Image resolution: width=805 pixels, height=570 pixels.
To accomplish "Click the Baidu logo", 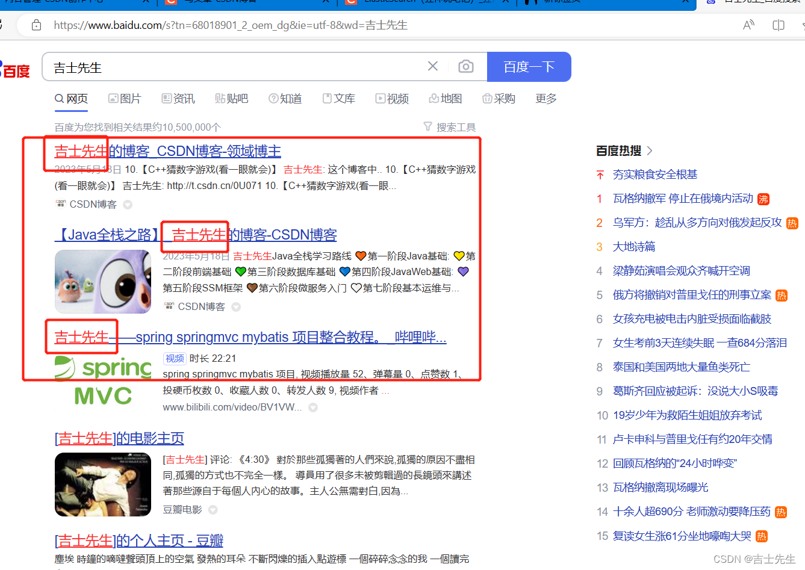I will pyautogui.click(x=15, y=70).
